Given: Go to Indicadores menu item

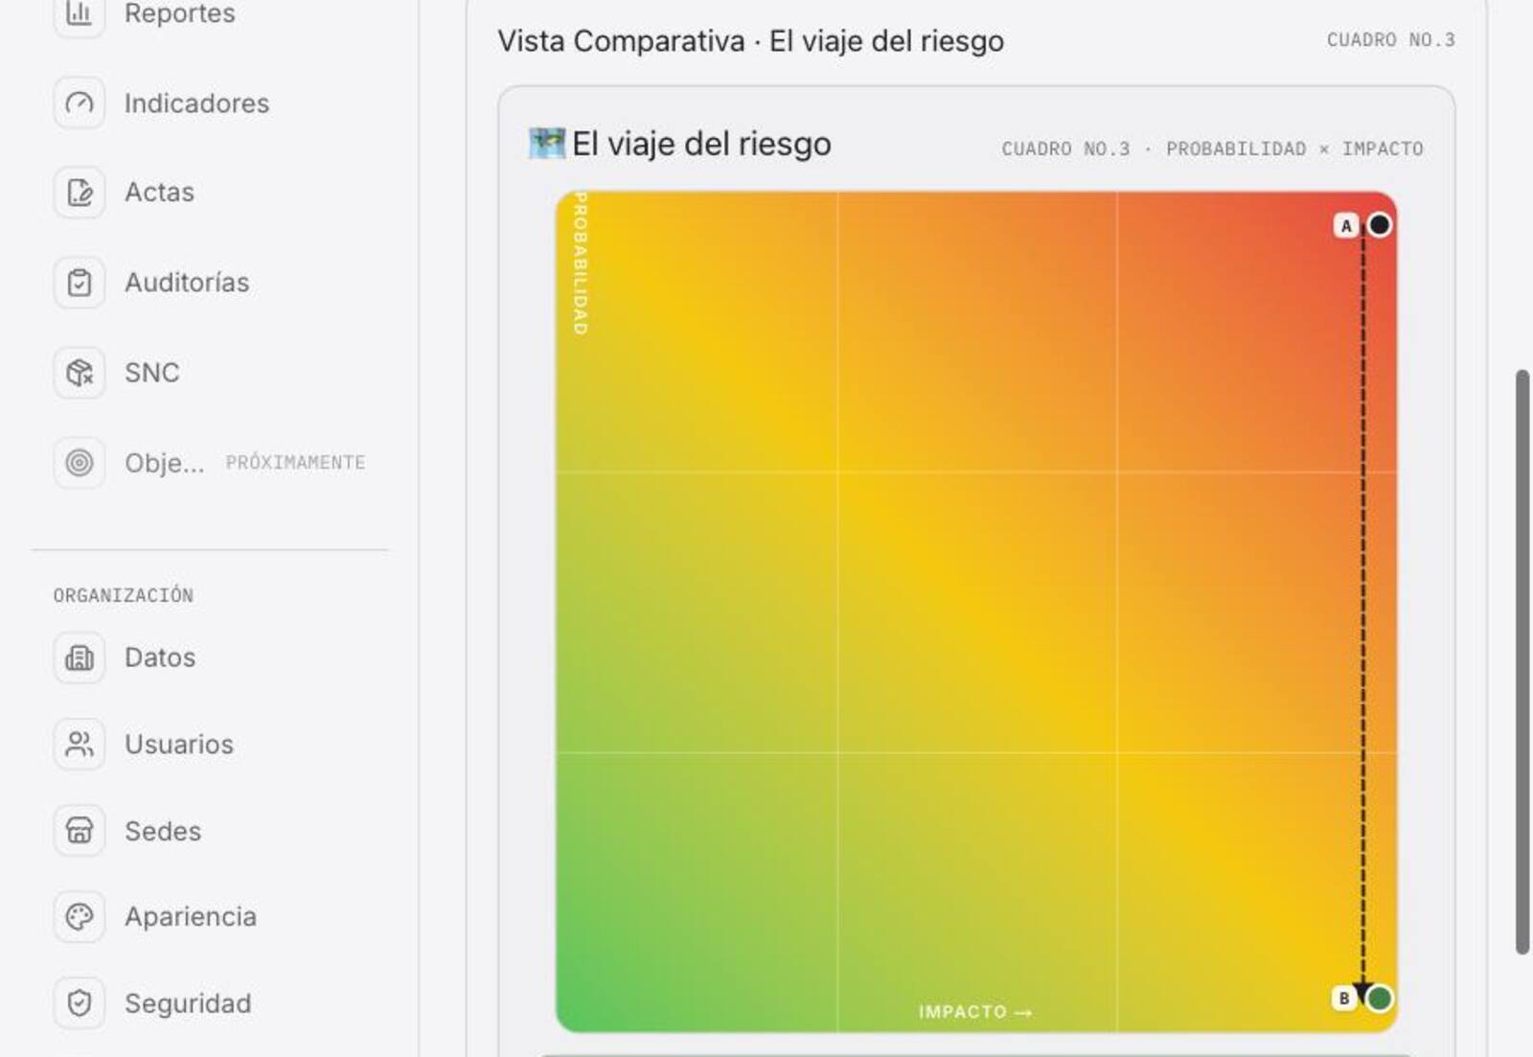Looking at the screenshot, I should pyautogui.click(x=196, y=103).
